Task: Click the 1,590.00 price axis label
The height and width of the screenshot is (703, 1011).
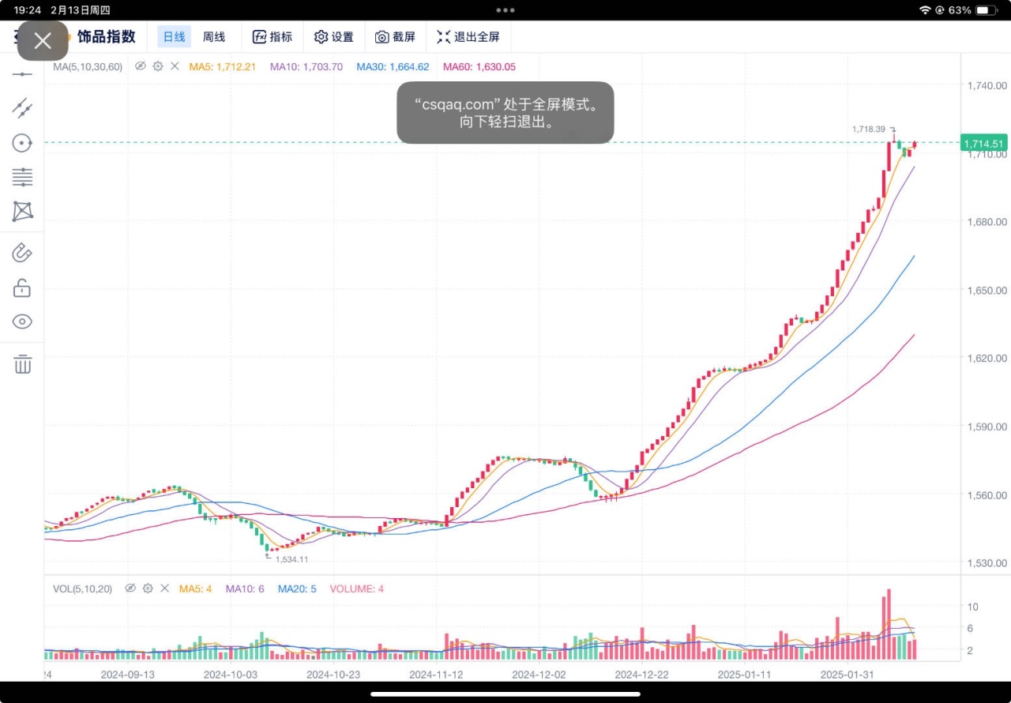Action: 987,427
